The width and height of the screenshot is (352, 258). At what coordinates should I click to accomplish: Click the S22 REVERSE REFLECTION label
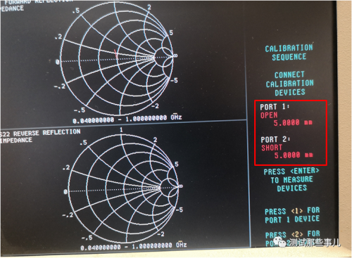point(40,133)
